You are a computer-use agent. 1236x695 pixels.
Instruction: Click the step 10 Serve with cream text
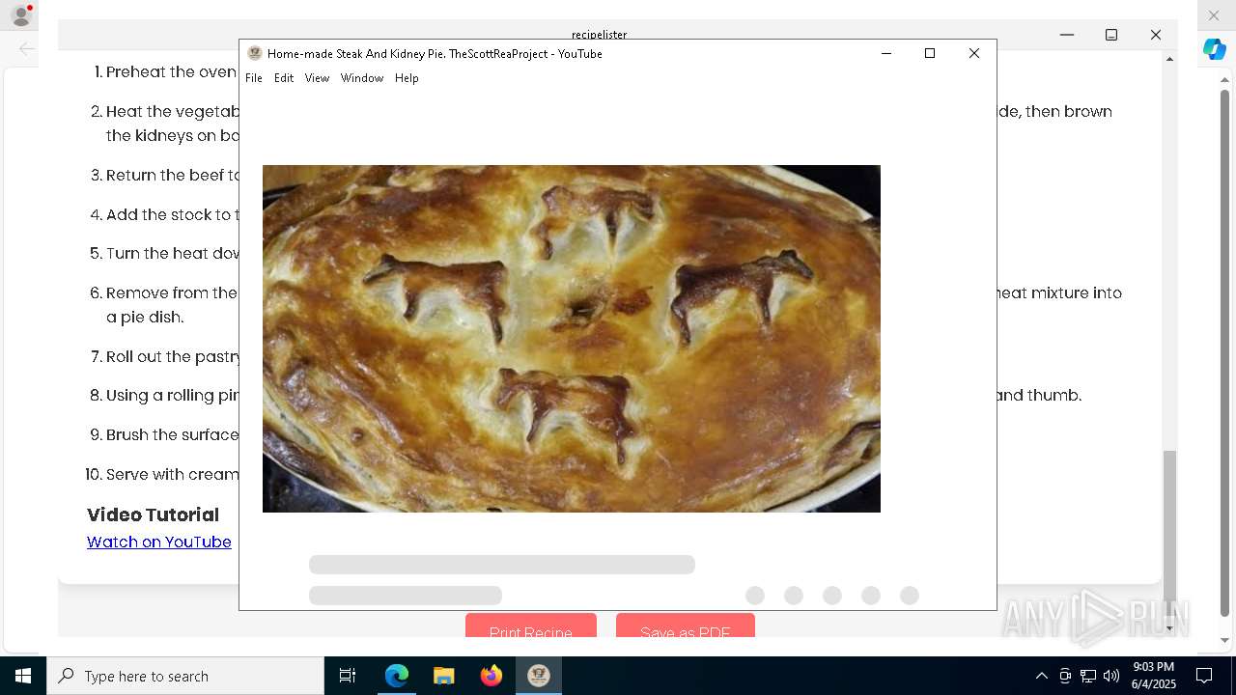(172, 474)
